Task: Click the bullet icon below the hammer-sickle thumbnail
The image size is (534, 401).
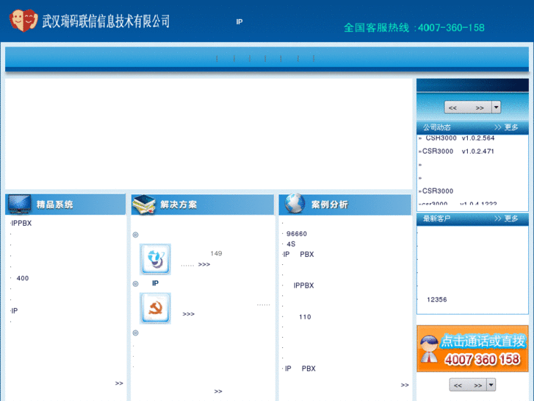Action: pyautogui.click(x=136, y=333)
